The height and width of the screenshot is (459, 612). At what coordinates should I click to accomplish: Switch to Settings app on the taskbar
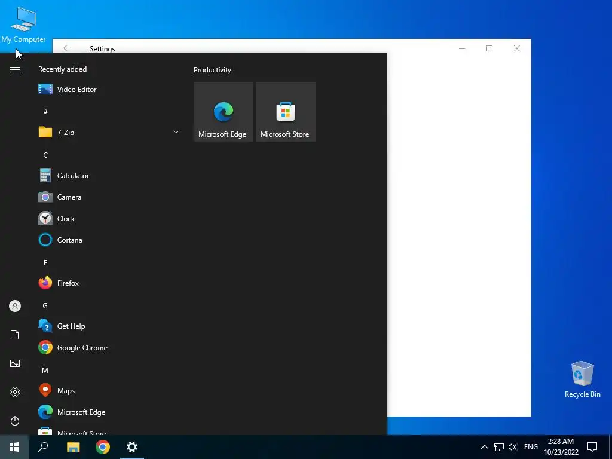[132, 447]
